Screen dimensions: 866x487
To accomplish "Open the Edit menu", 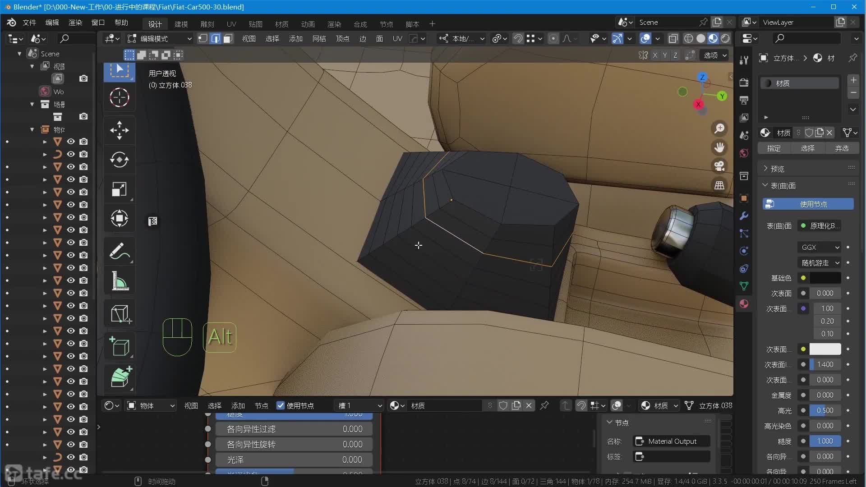I will coord(52,23).
